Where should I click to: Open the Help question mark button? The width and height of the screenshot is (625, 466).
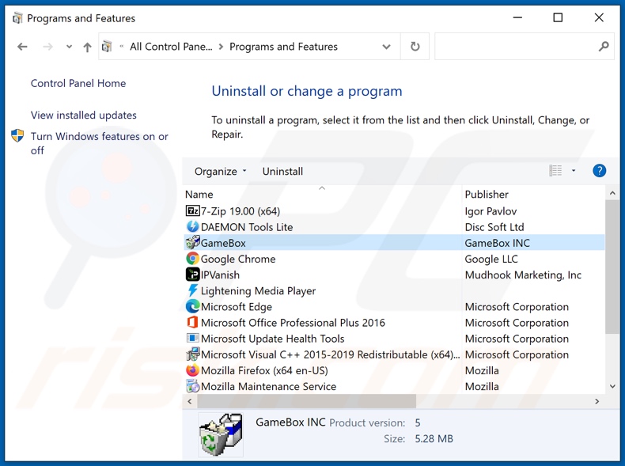coord(599,171)
